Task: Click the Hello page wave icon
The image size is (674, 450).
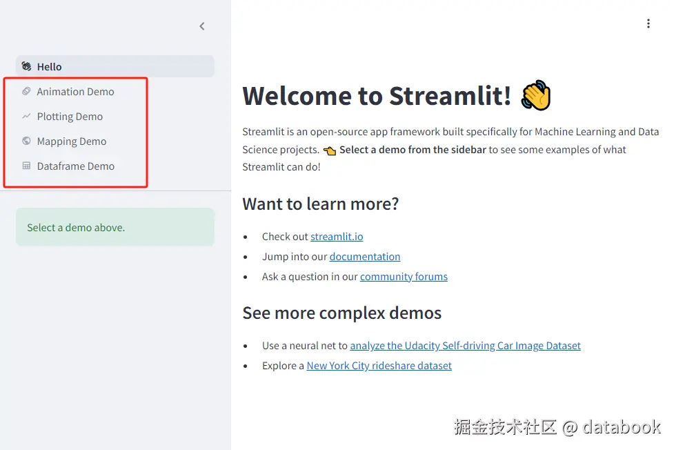Action: pyautogui.click(x=26, y=66)
